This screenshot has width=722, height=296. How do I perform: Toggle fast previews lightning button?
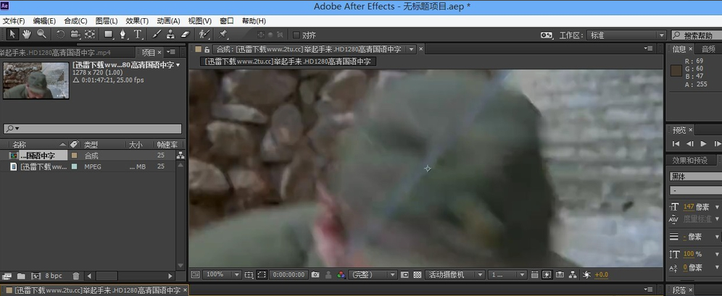tap(547, 275)
